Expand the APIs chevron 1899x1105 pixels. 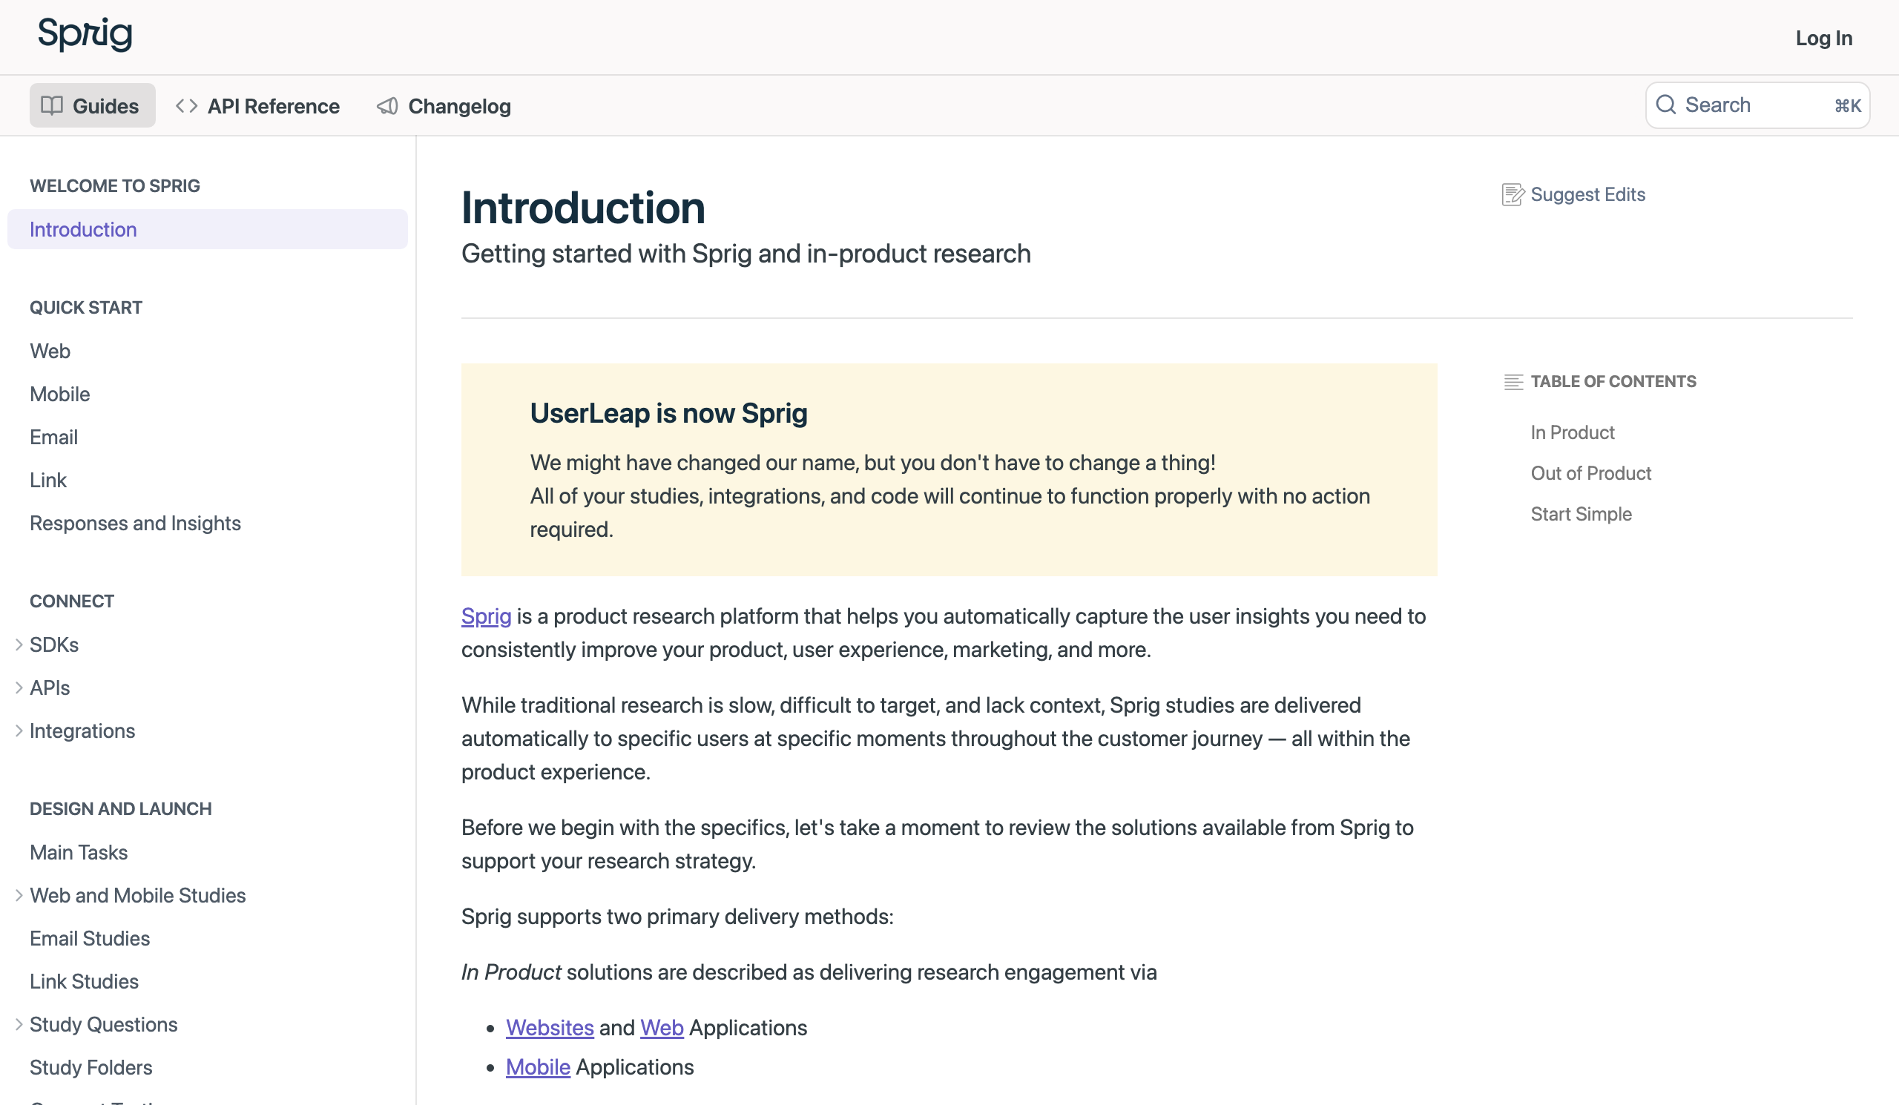(x=19, y=687)
